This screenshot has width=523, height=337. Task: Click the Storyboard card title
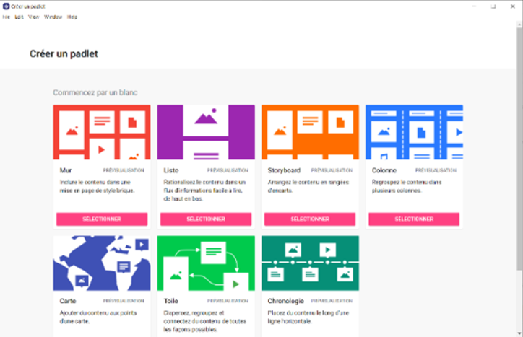[x=284, y=170]
